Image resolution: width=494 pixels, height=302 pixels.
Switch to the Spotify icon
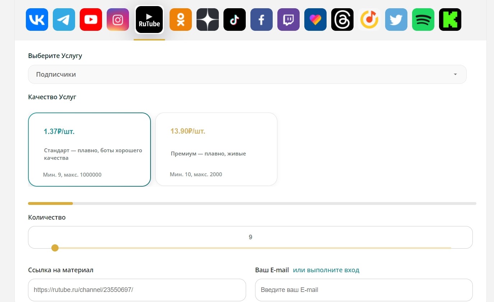[423, 19]
